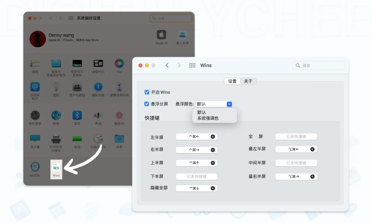Click show-all grid in 系统偏好设置 window

[x=71, y=18]
